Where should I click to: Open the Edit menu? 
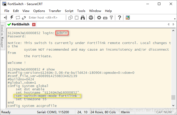[x=16, y=11]
